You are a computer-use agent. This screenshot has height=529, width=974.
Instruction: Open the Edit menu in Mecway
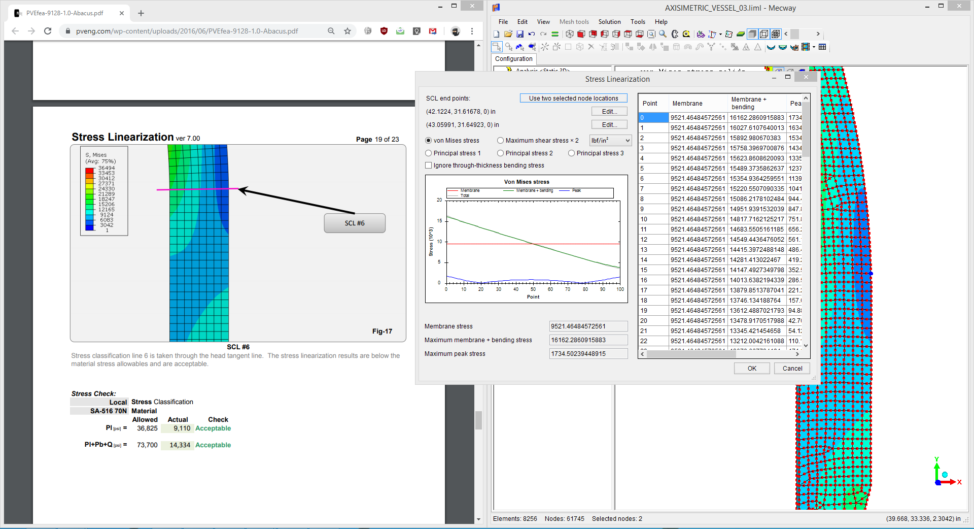523,22
